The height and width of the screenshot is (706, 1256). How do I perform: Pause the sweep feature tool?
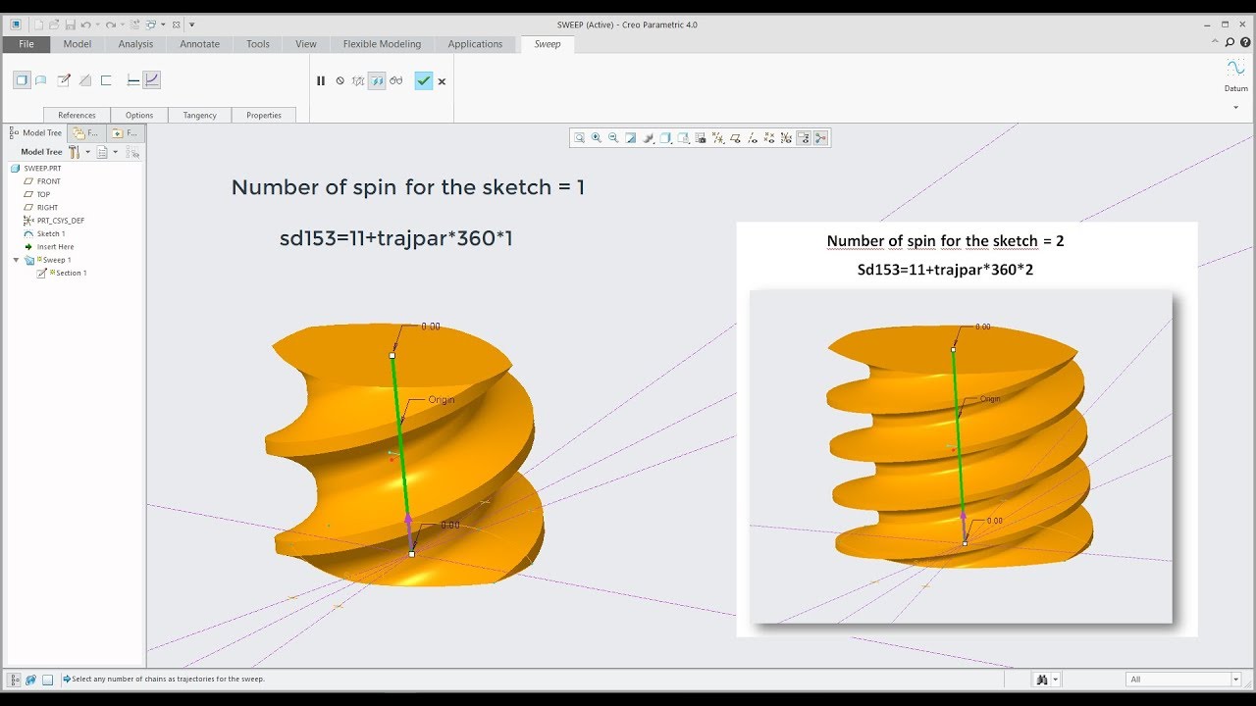click(321, 81)
